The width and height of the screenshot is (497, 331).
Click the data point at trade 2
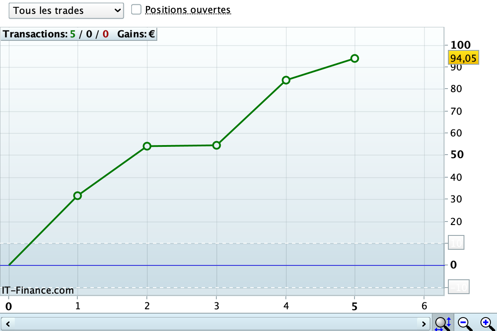point(147,146)
